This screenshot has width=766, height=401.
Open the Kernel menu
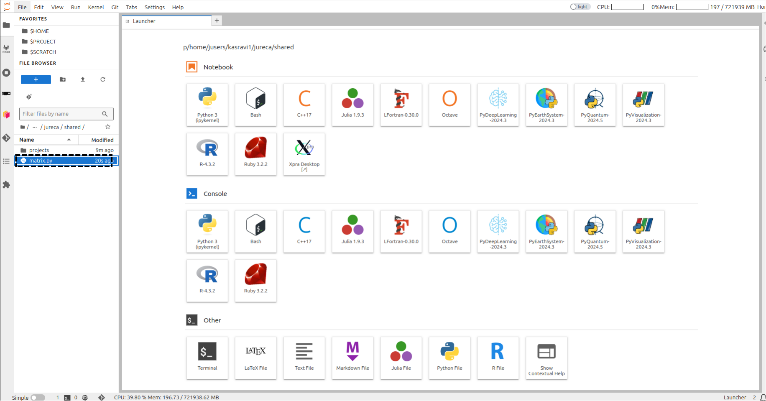96,7
